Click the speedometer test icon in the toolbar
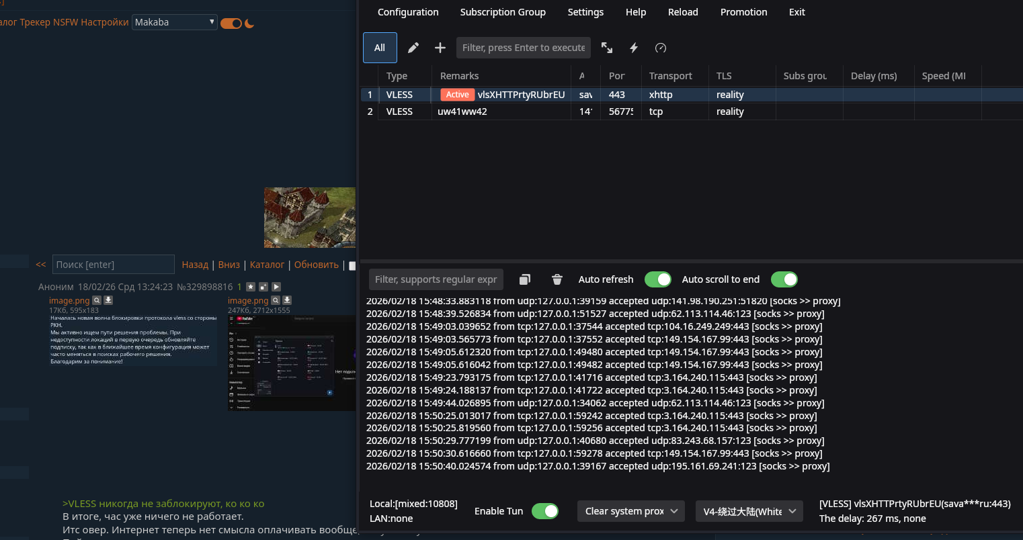Screen dimensions: 1023x540 pyautogui.click(x=661, y=48)
